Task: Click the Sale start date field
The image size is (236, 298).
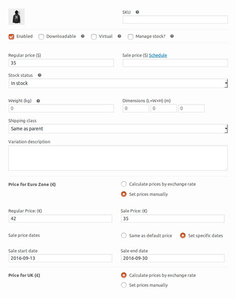Action: point(60,258)
